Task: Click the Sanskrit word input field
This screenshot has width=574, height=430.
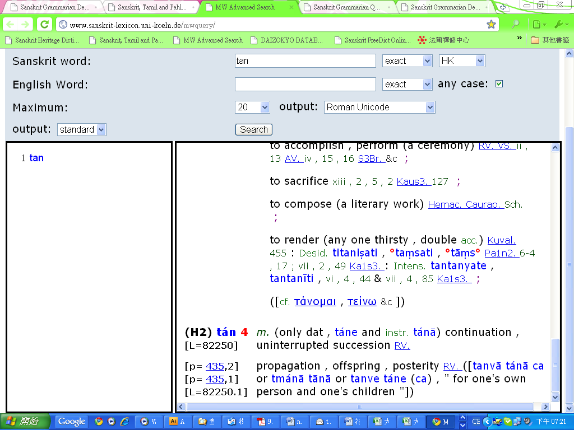Action: coord(305,60)
